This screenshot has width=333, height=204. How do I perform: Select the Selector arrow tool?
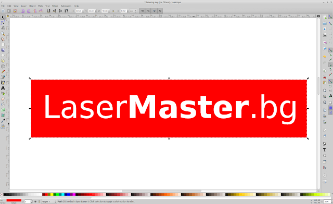(x=3, y=17)
